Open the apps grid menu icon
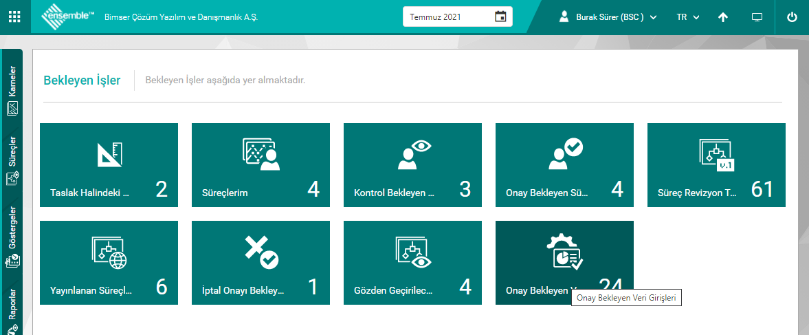 pos(14,17)
